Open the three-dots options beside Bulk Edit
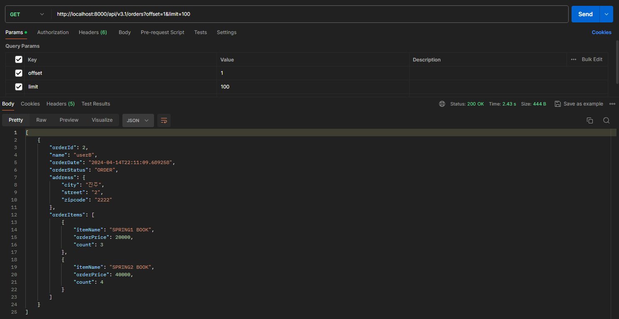Screen dimensions: 619x319 tap(574, 59)
